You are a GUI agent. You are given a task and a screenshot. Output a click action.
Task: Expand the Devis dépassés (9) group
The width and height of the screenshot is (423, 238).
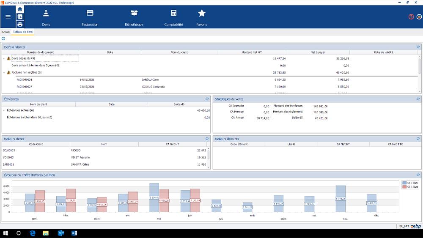click(x=4, y=58)
